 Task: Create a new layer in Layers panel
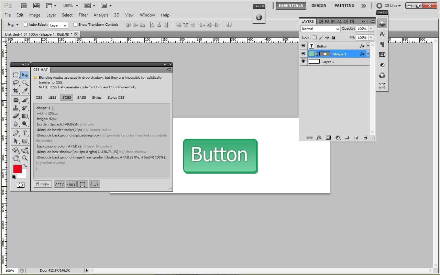(x=356, y=137)
